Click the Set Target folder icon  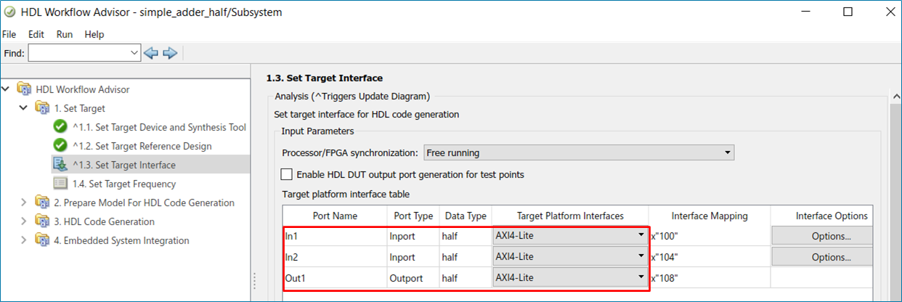click(43, 108)
